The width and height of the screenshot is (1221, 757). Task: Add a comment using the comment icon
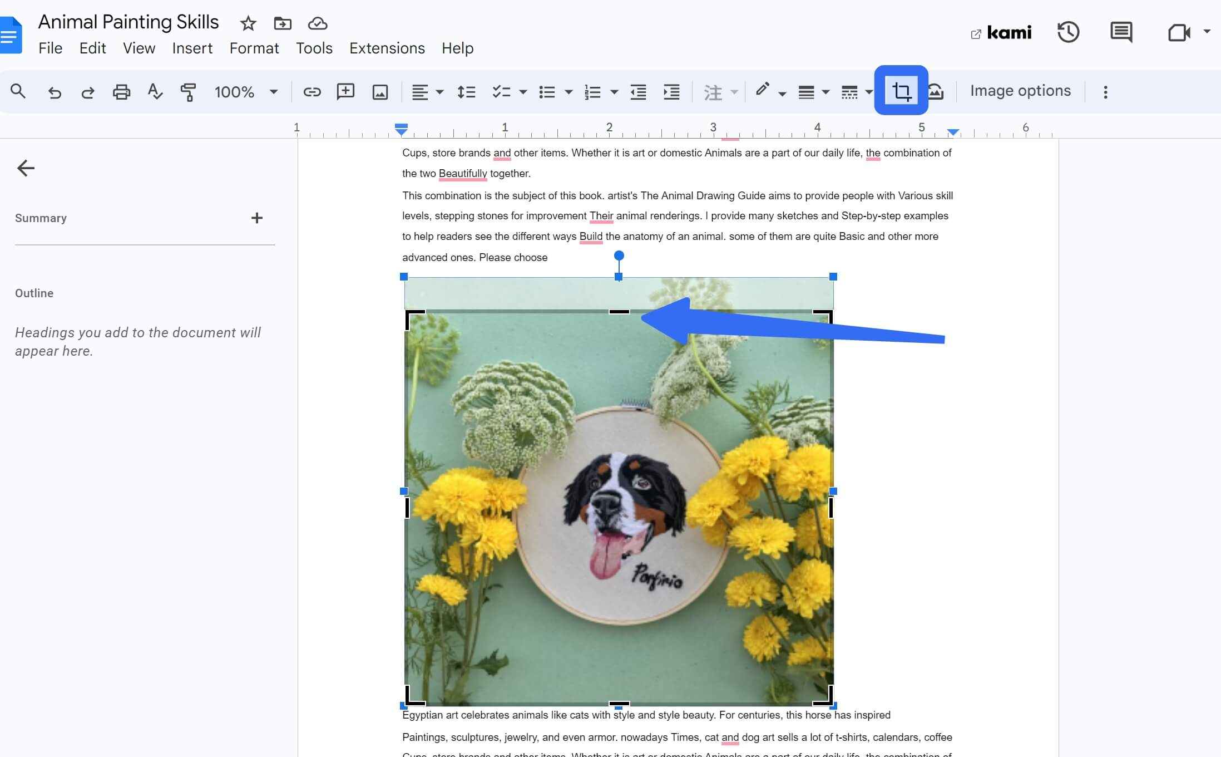(345, 91)
